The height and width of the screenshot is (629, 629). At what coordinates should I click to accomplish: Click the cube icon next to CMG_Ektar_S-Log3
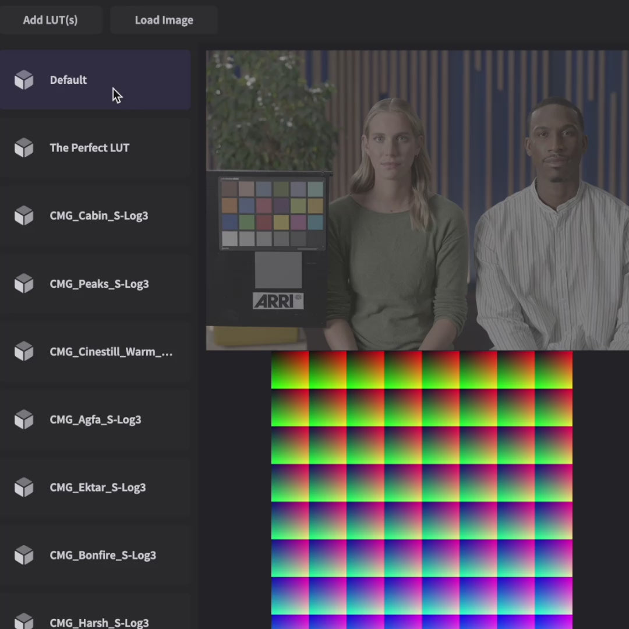click(x=24, y=487)
